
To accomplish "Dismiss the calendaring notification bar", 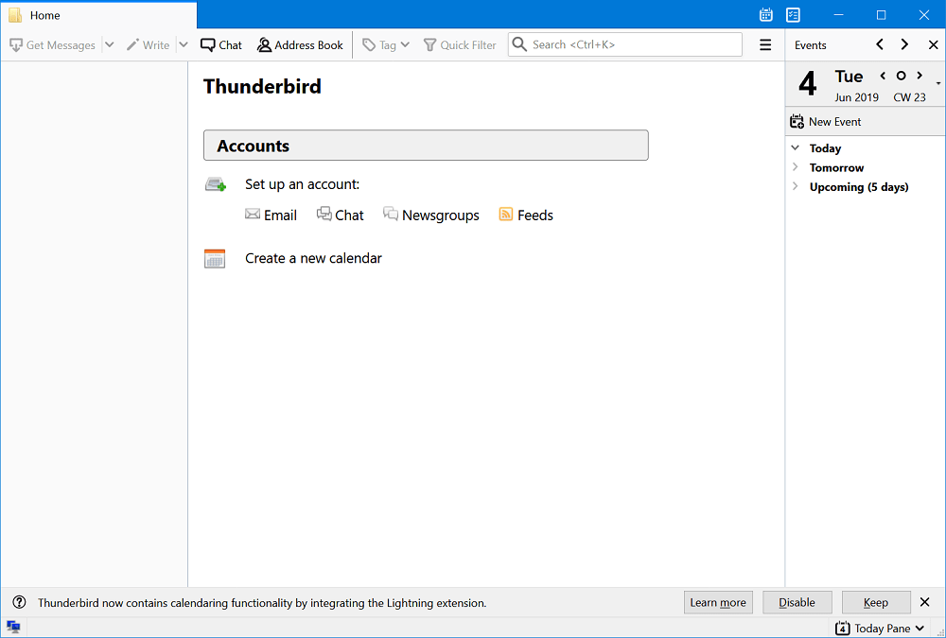I will [925, 602].
